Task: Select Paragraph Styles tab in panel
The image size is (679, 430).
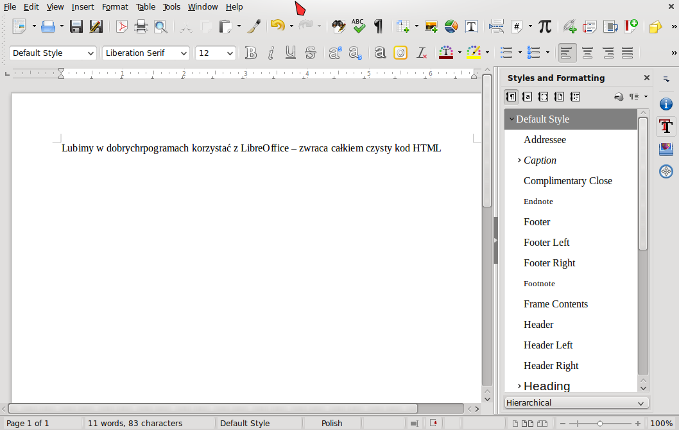Action: coord(511,96)
